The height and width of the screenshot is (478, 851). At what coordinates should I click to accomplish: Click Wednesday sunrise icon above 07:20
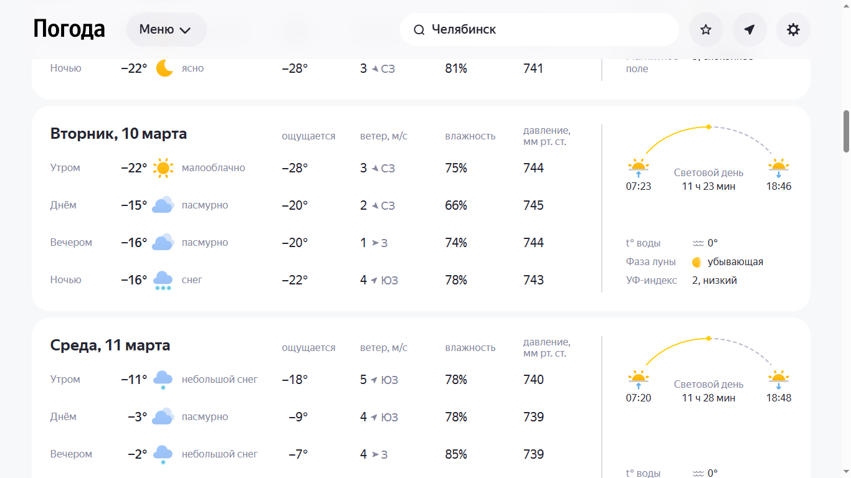[638, 380]
